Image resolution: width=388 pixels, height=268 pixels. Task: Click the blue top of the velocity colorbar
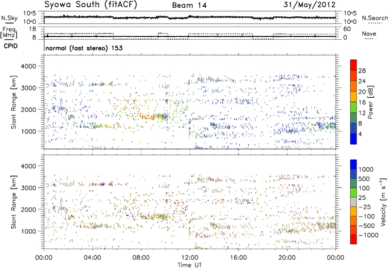[x=354, y=164]
